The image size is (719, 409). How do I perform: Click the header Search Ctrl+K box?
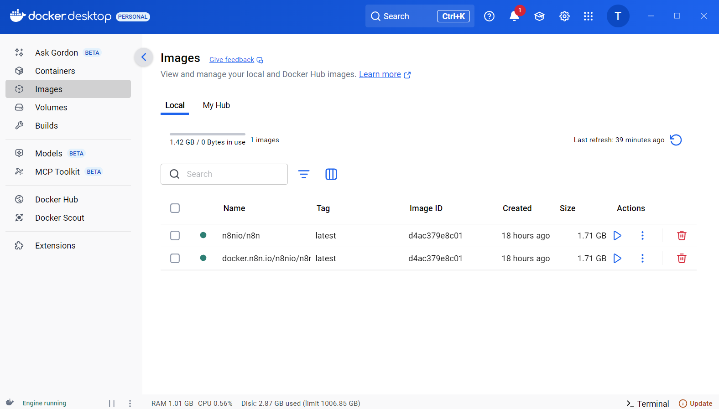[x=420, y=16]
